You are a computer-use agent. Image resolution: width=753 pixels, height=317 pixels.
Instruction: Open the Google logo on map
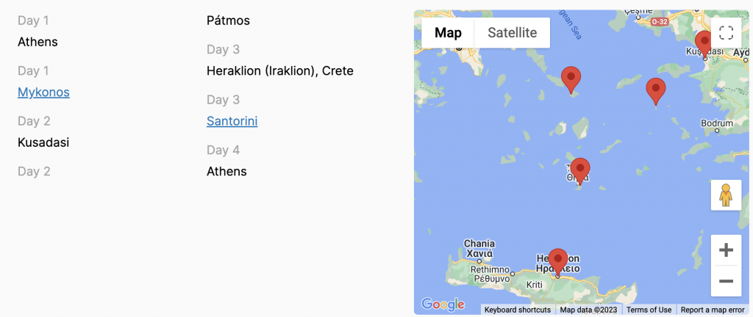(443, 304)
